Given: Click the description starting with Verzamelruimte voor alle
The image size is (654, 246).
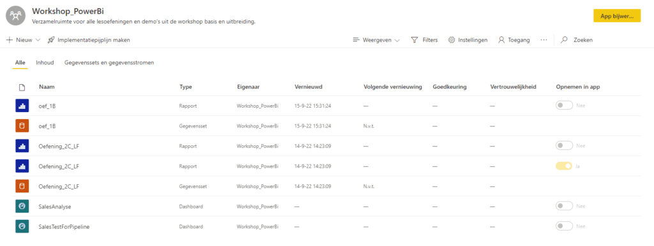Looking at the screenshot, I should pyautogui.click(x=144, y=21).
